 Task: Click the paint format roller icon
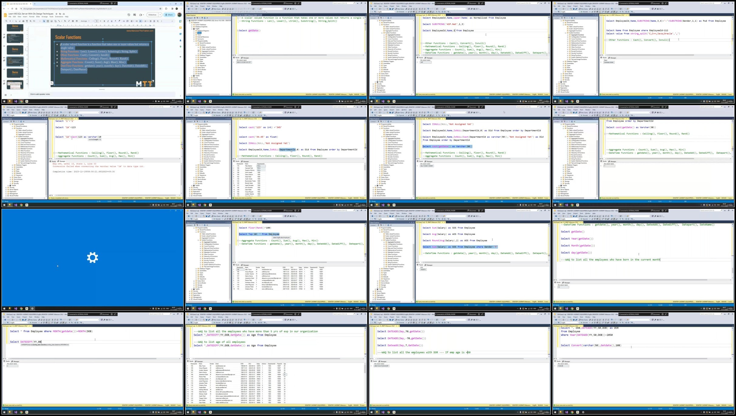click(x=27, y=21)
